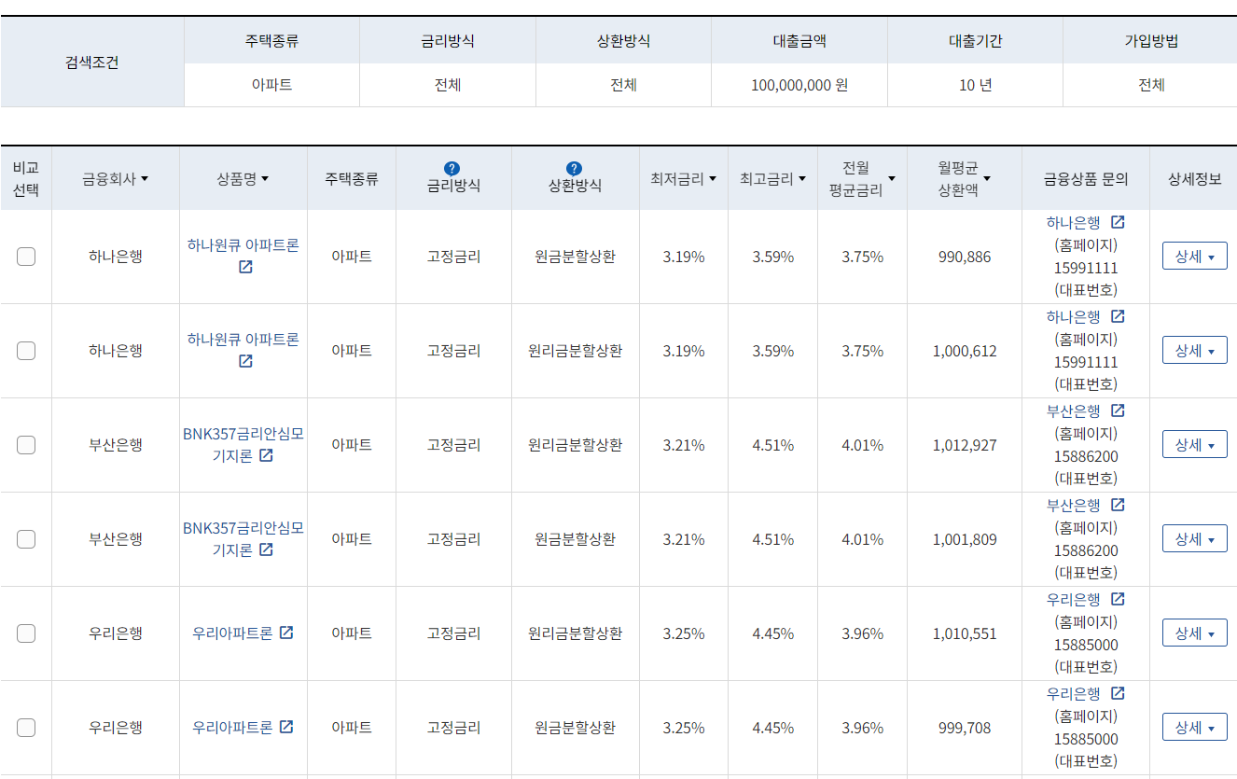
Task: Check compare box for 부산은행 원금분할상환 row
Action: coord(26,539)
